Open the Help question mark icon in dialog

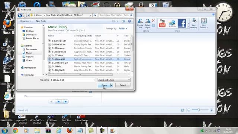[129, 21]
